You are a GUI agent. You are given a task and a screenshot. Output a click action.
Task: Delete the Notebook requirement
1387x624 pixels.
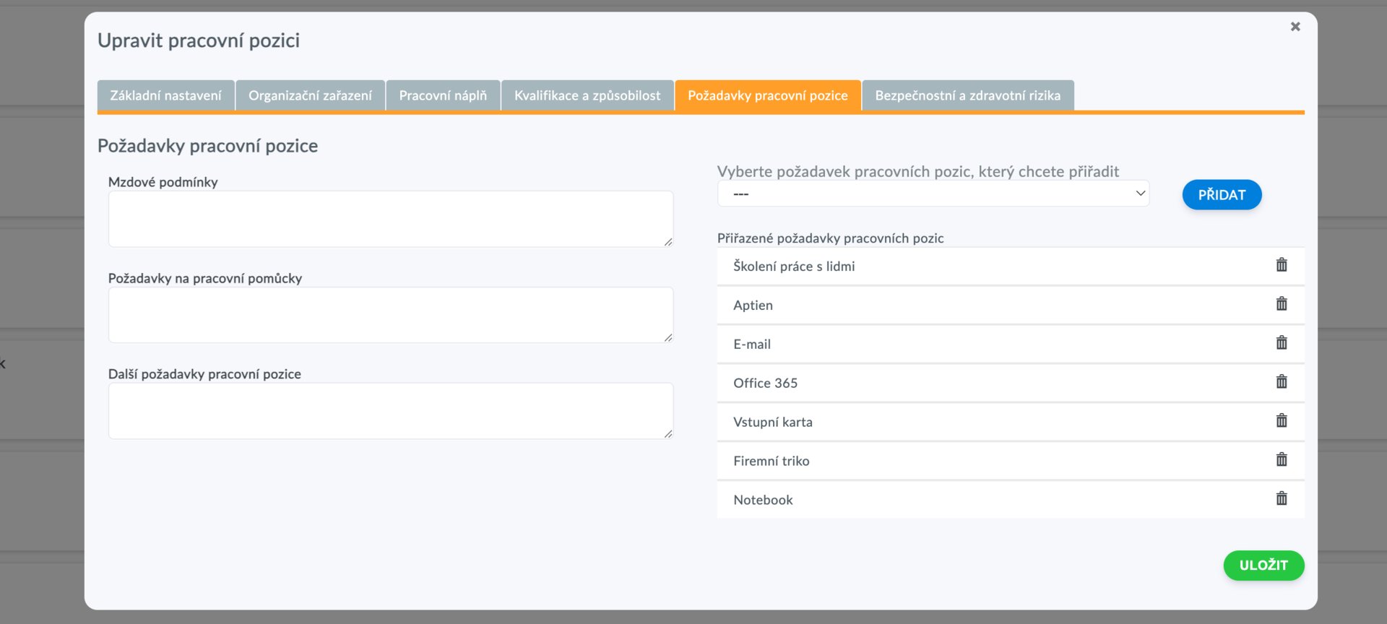(1282, 499)
